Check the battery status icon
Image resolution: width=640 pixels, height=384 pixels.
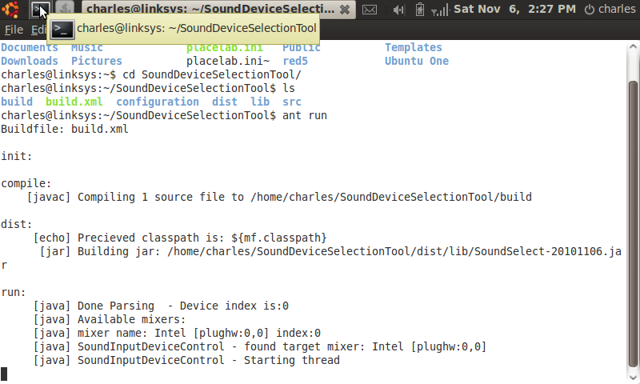[x=419, y=9]
